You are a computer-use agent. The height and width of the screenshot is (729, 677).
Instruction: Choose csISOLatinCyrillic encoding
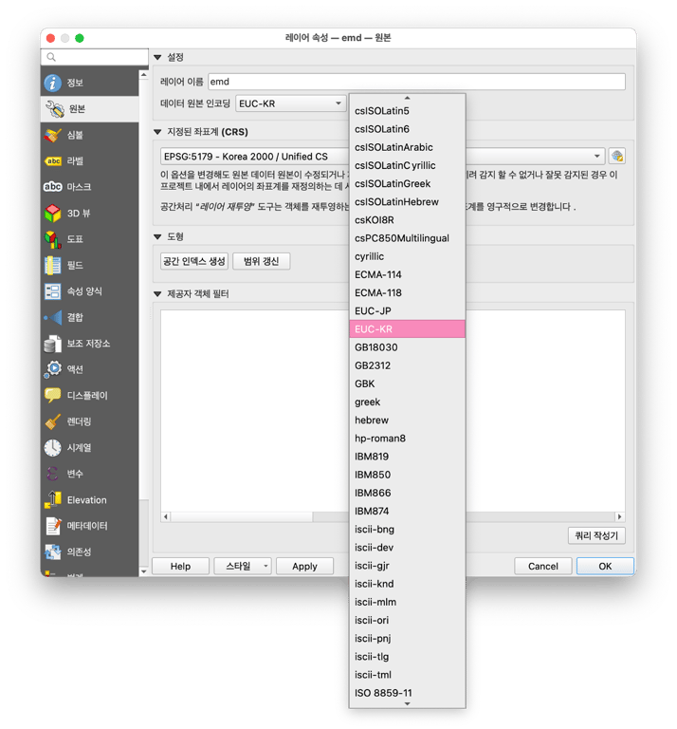[x=407, y=165]
